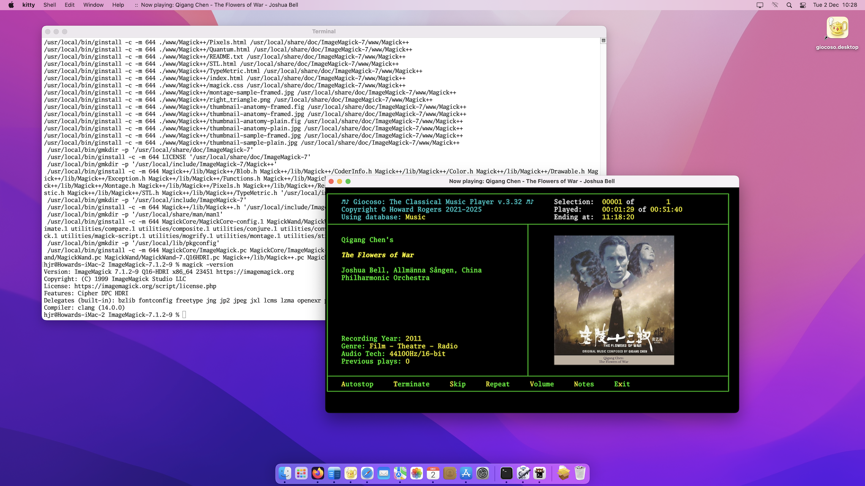Image resolution: width=865 pixels, height=486 pixels.
Task: Open Automator from the Dock
Action: pyautogui.click(x=522, y=473)
